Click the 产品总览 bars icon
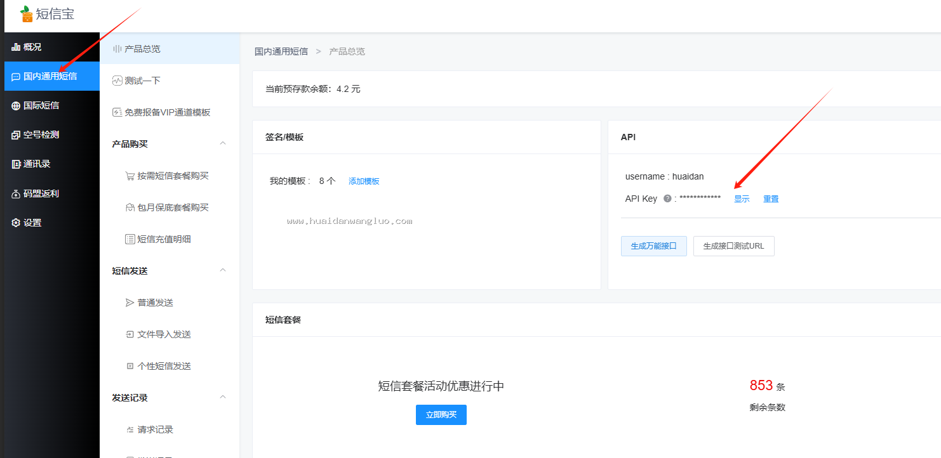 [117, 49]
